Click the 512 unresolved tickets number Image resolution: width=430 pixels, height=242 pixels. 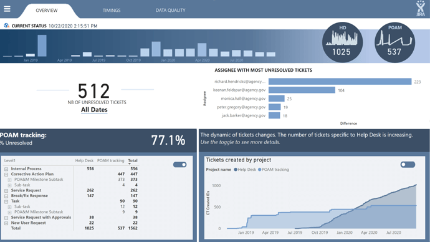coord(93,91)
